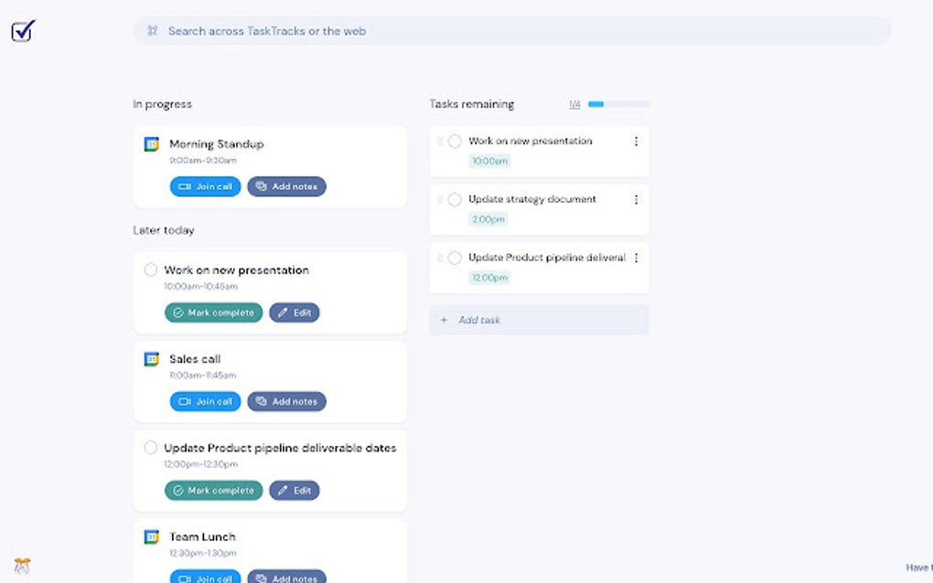Open options menu on Update Product pipeline task

pyautogui.click(x=636, y=258)
